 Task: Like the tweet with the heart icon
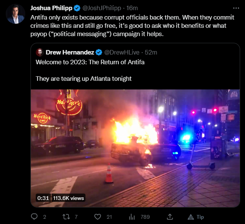(x=97, y=217)
